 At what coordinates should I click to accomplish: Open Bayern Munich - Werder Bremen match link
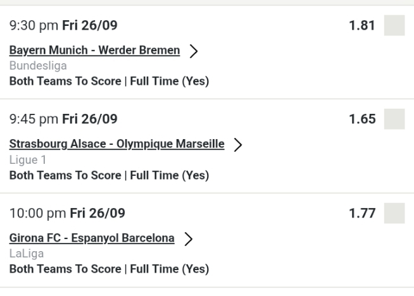94,50
